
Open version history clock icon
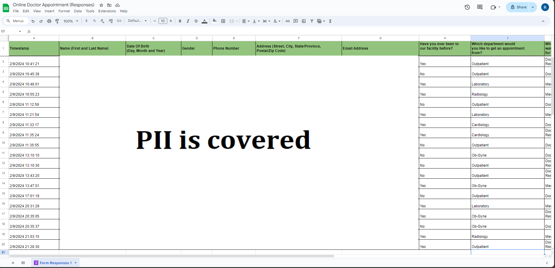click(x=467, y=7)
